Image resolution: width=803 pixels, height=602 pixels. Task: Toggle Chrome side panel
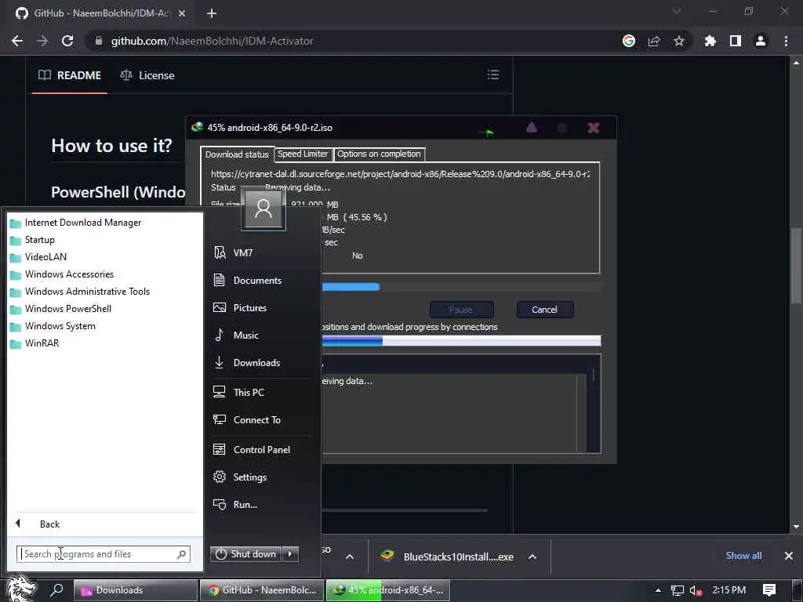(x=736, y=41)
